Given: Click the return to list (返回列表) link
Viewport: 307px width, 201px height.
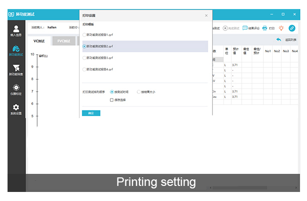Looking at the screenshot, I should click(x=291, y=40).
